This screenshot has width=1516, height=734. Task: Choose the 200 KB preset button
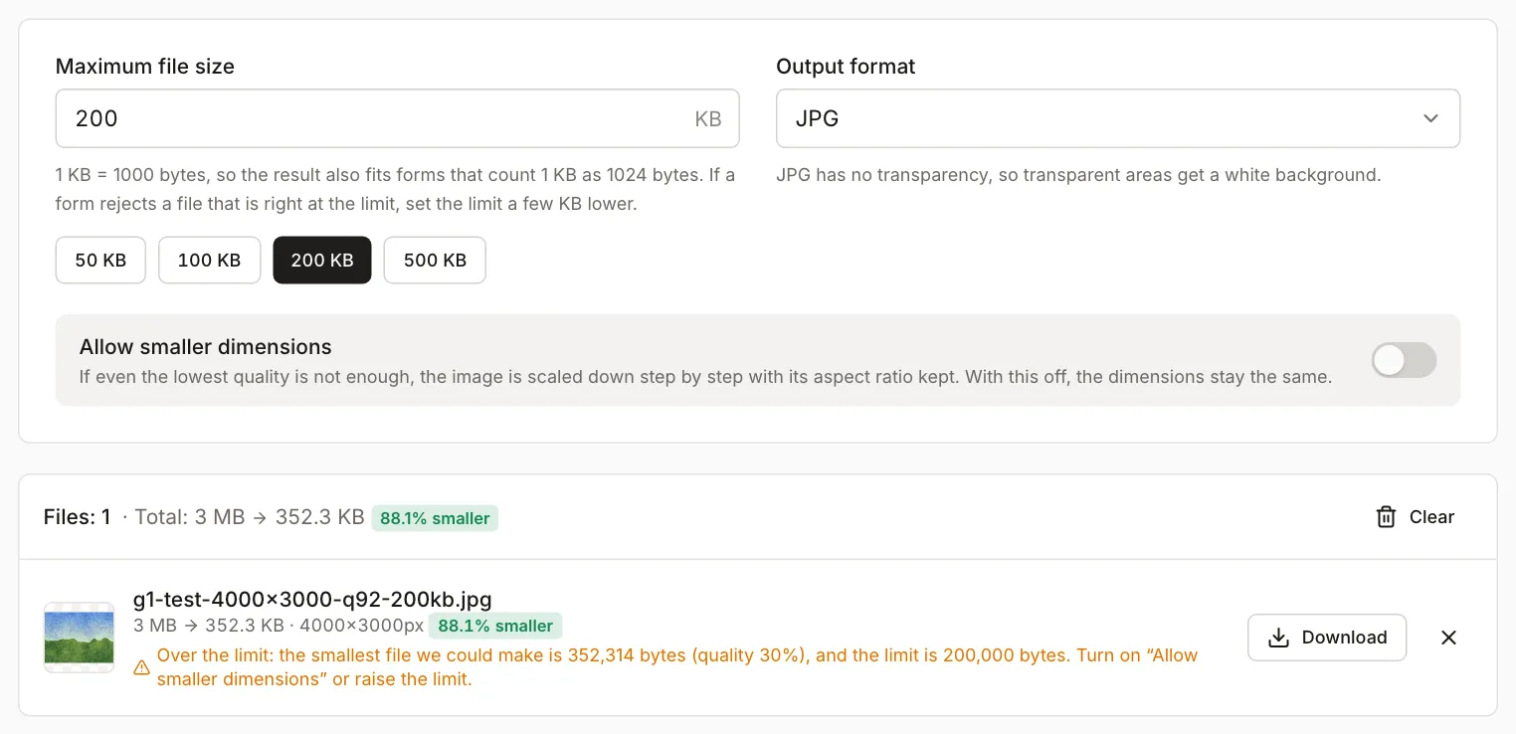(322, 261)
